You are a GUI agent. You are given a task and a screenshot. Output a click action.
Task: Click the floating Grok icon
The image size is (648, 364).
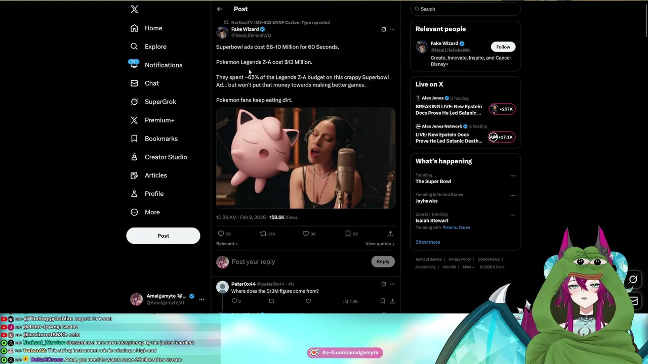(633, 280)
